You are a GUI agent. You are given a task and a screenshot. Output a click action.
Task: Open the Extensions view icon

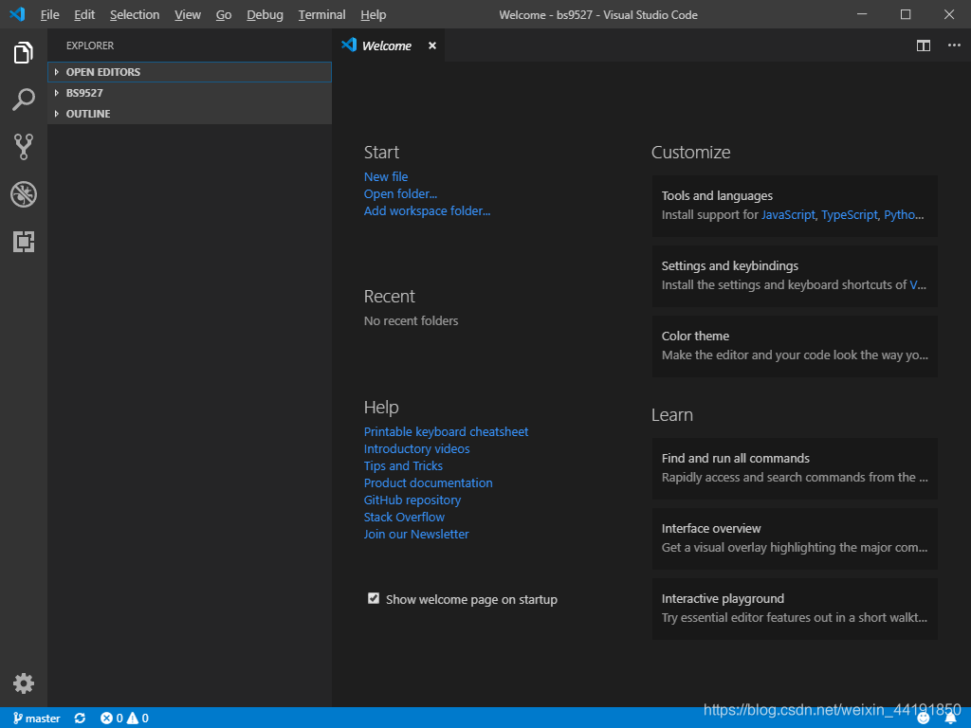[24, 242]
